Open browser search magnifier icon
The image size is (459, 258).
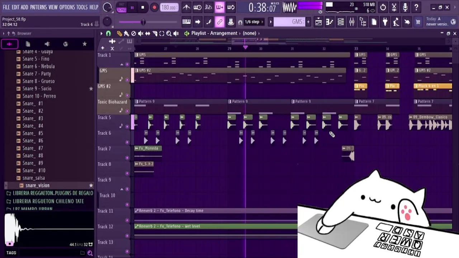tap(90, 253)
